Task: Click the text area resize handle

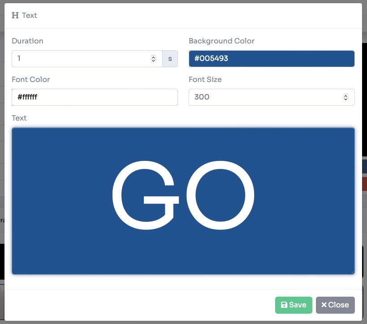Action: pos(352,272)
